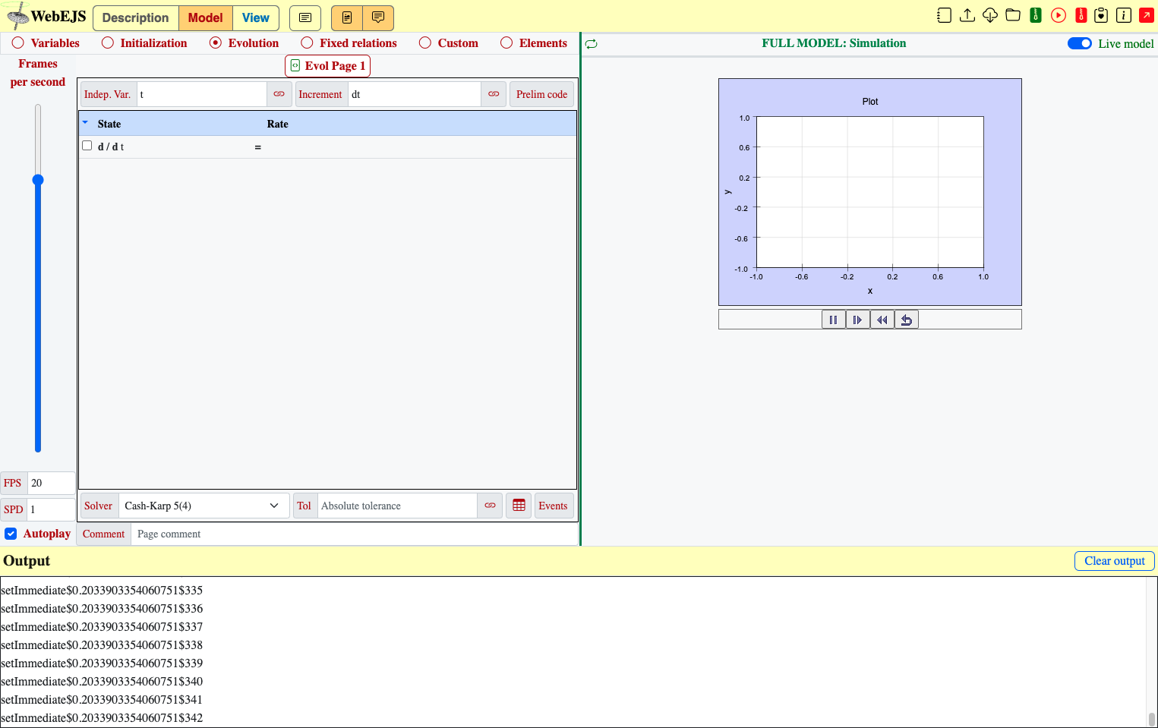Select the Variables radio button
The image size is (1158, 728).
pos(18,43)
